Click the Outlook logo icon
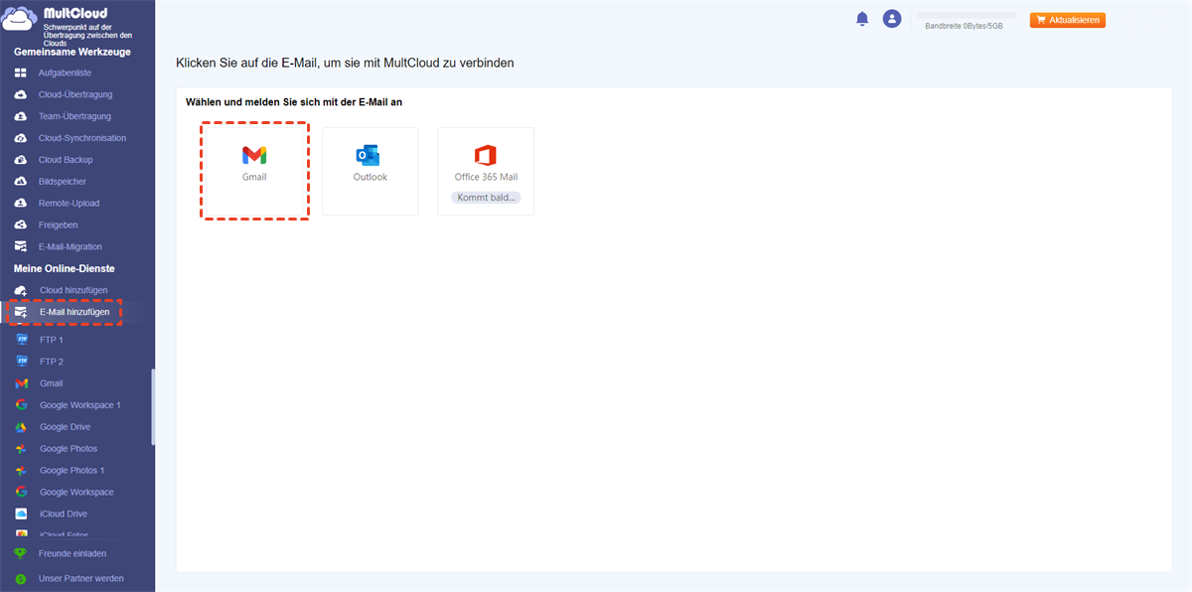 click(x=369, y=155)
